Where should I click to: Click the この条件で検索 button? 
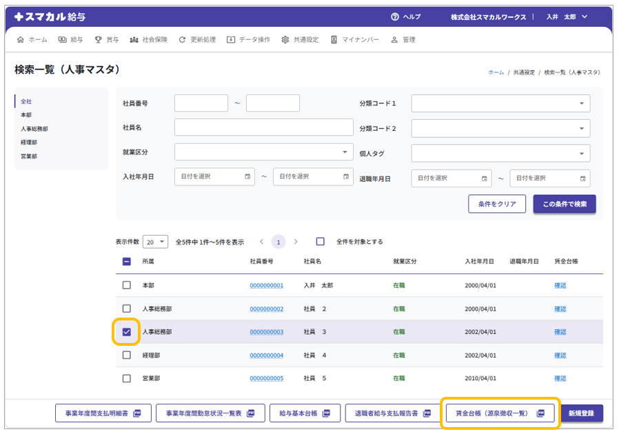[564, 204]
